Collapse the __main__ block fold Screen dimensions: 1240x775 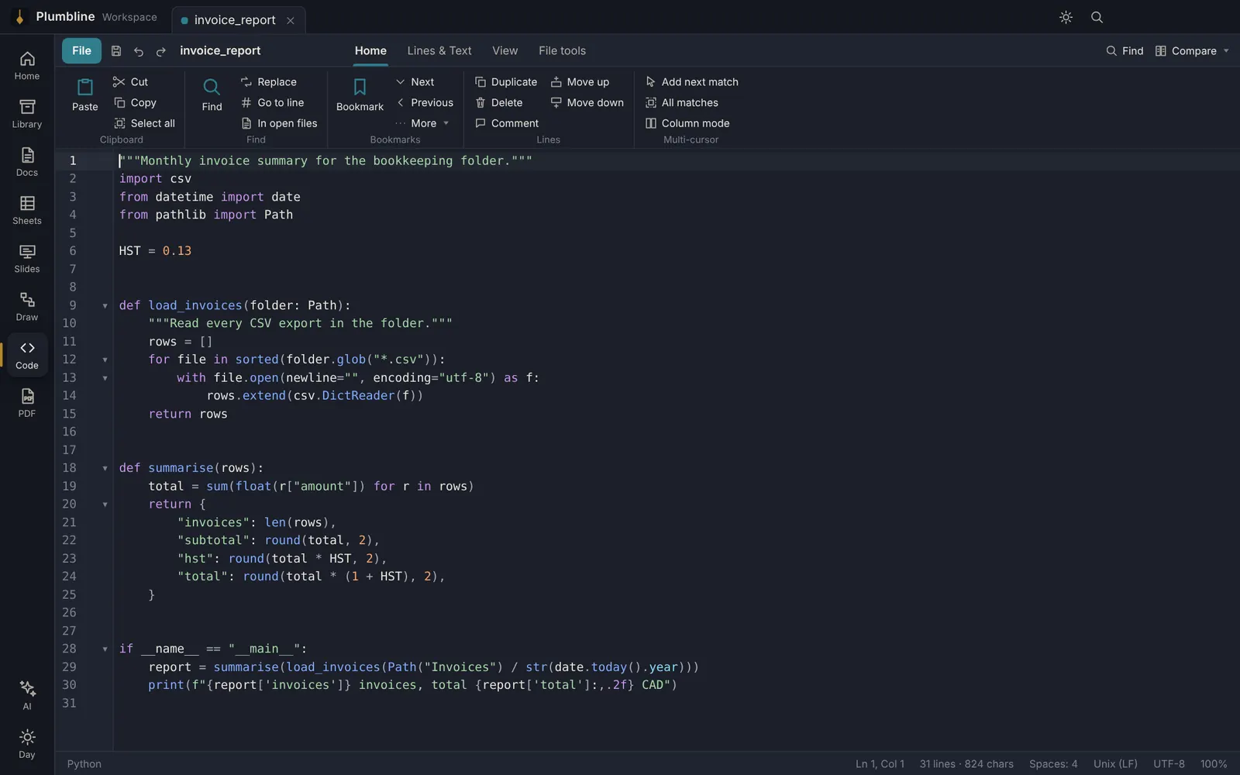tap(105, 649)
